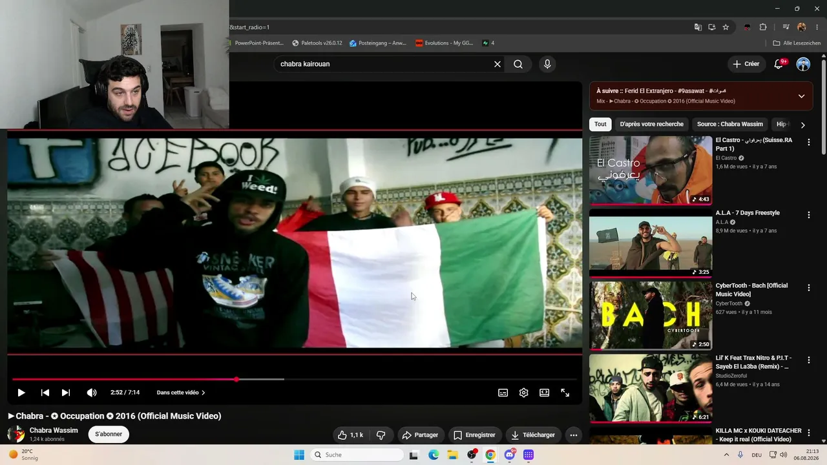Open the Chrome three-dot menu
Screen dimensions: 827x465
pos(817,27)
